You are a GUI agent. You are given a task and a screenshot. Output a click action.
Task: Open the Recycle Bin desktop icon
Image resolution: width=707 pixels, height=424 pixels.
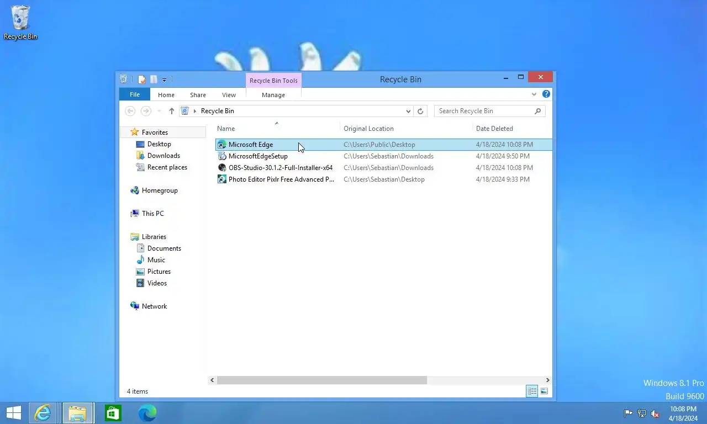20,23
